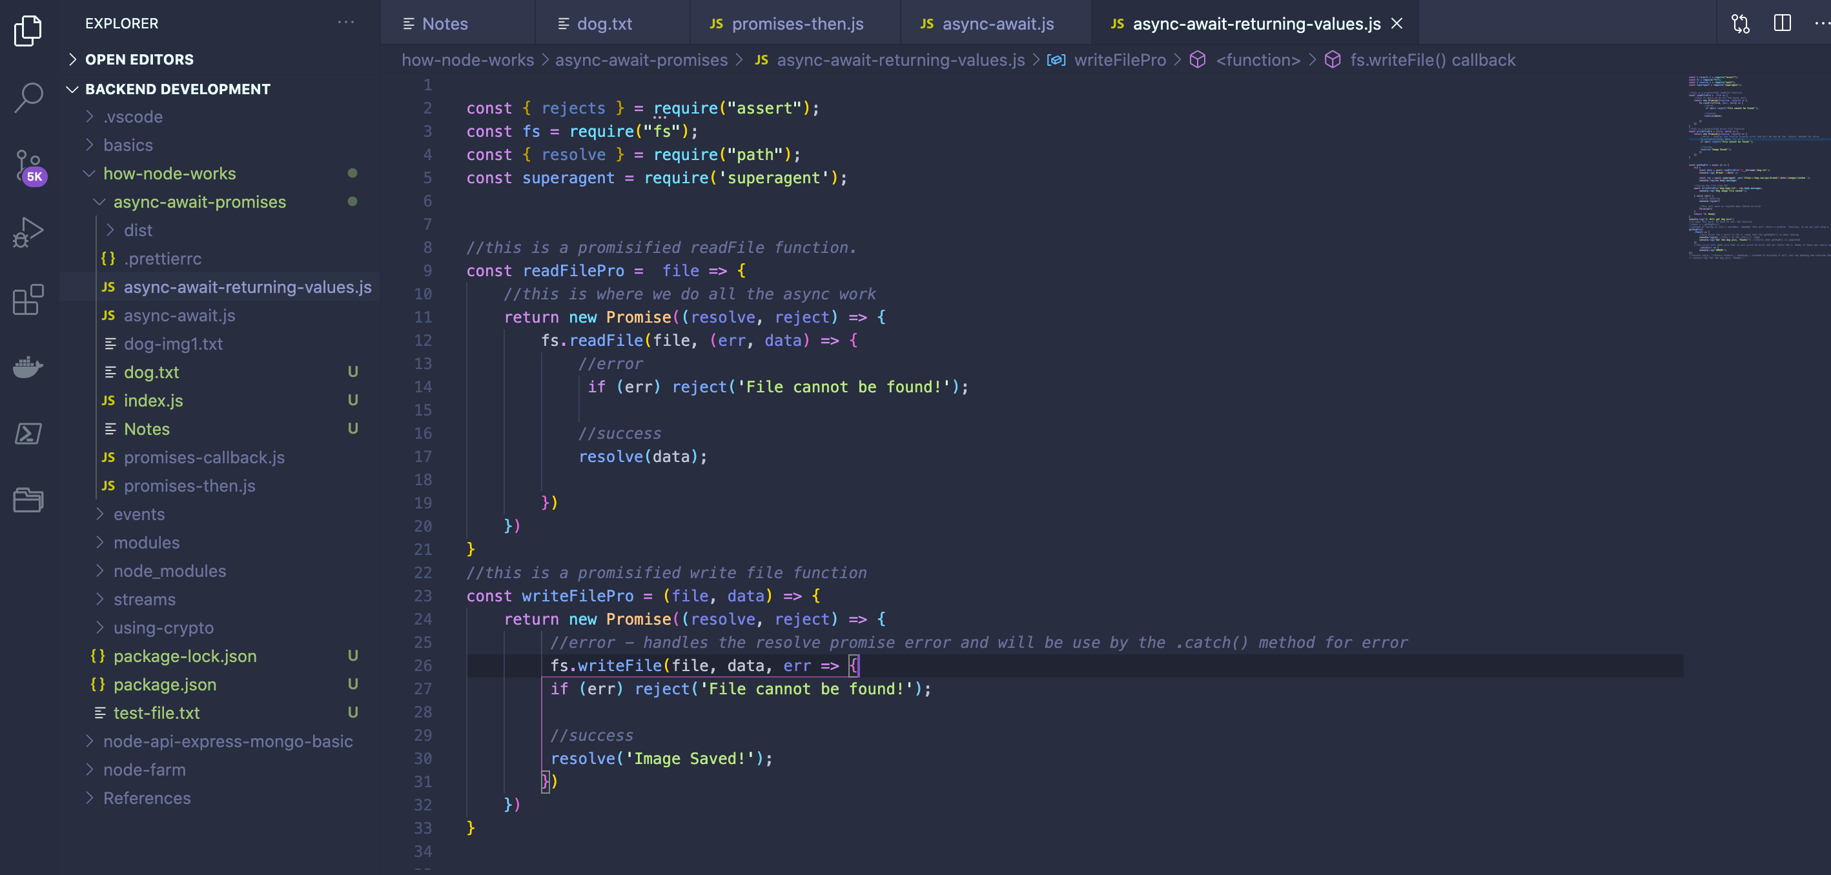This screenshot has width=1831, height=875.
Task: Open the Extensions panel
Action: 28,301
